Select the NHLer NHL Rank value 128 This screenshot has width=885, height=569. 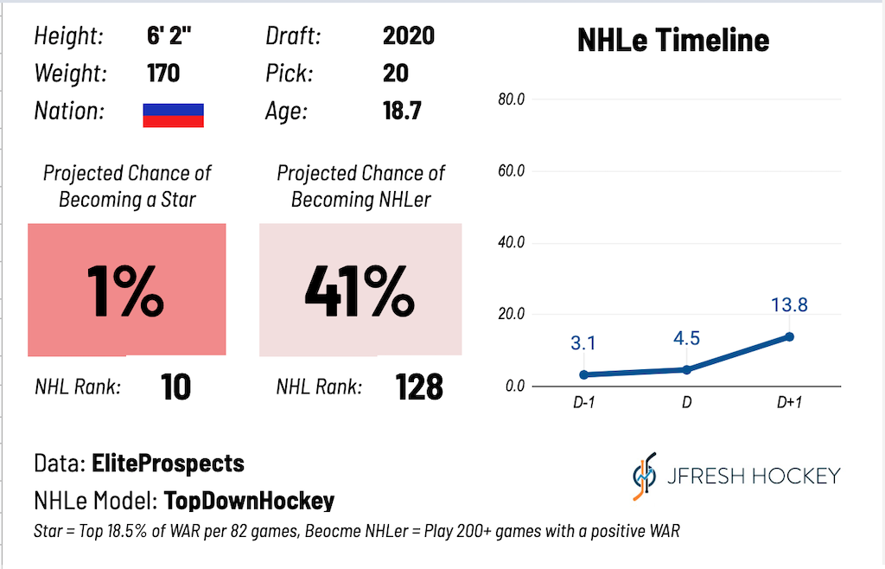click(x=419, y=387)
